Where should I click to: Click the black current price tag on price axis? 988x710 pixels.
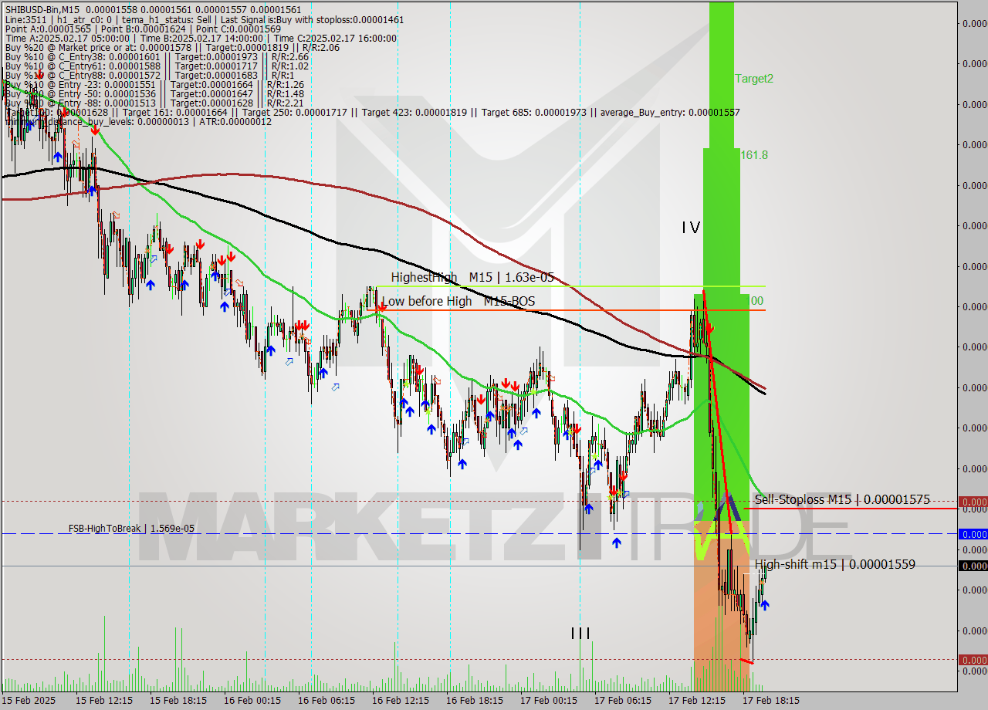pos(972,566)
